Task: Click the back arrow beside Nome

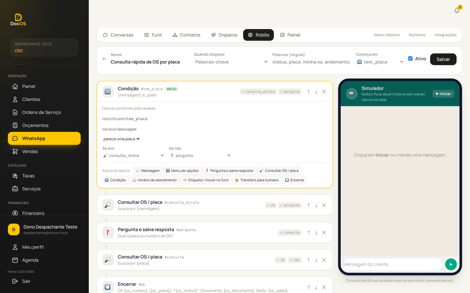Action: tap(104, 59)
